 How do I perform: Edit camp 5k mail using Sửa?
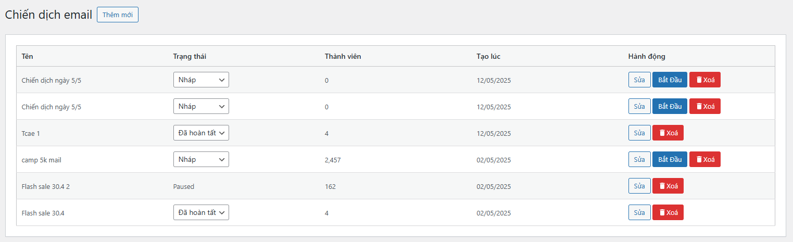point(639,159)
